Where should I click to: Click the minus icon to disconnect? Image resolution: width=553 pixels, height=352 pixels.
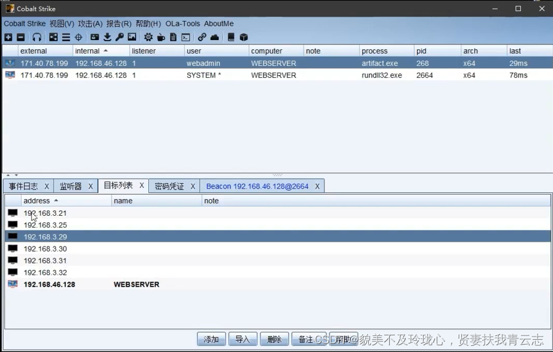[21, 37]
